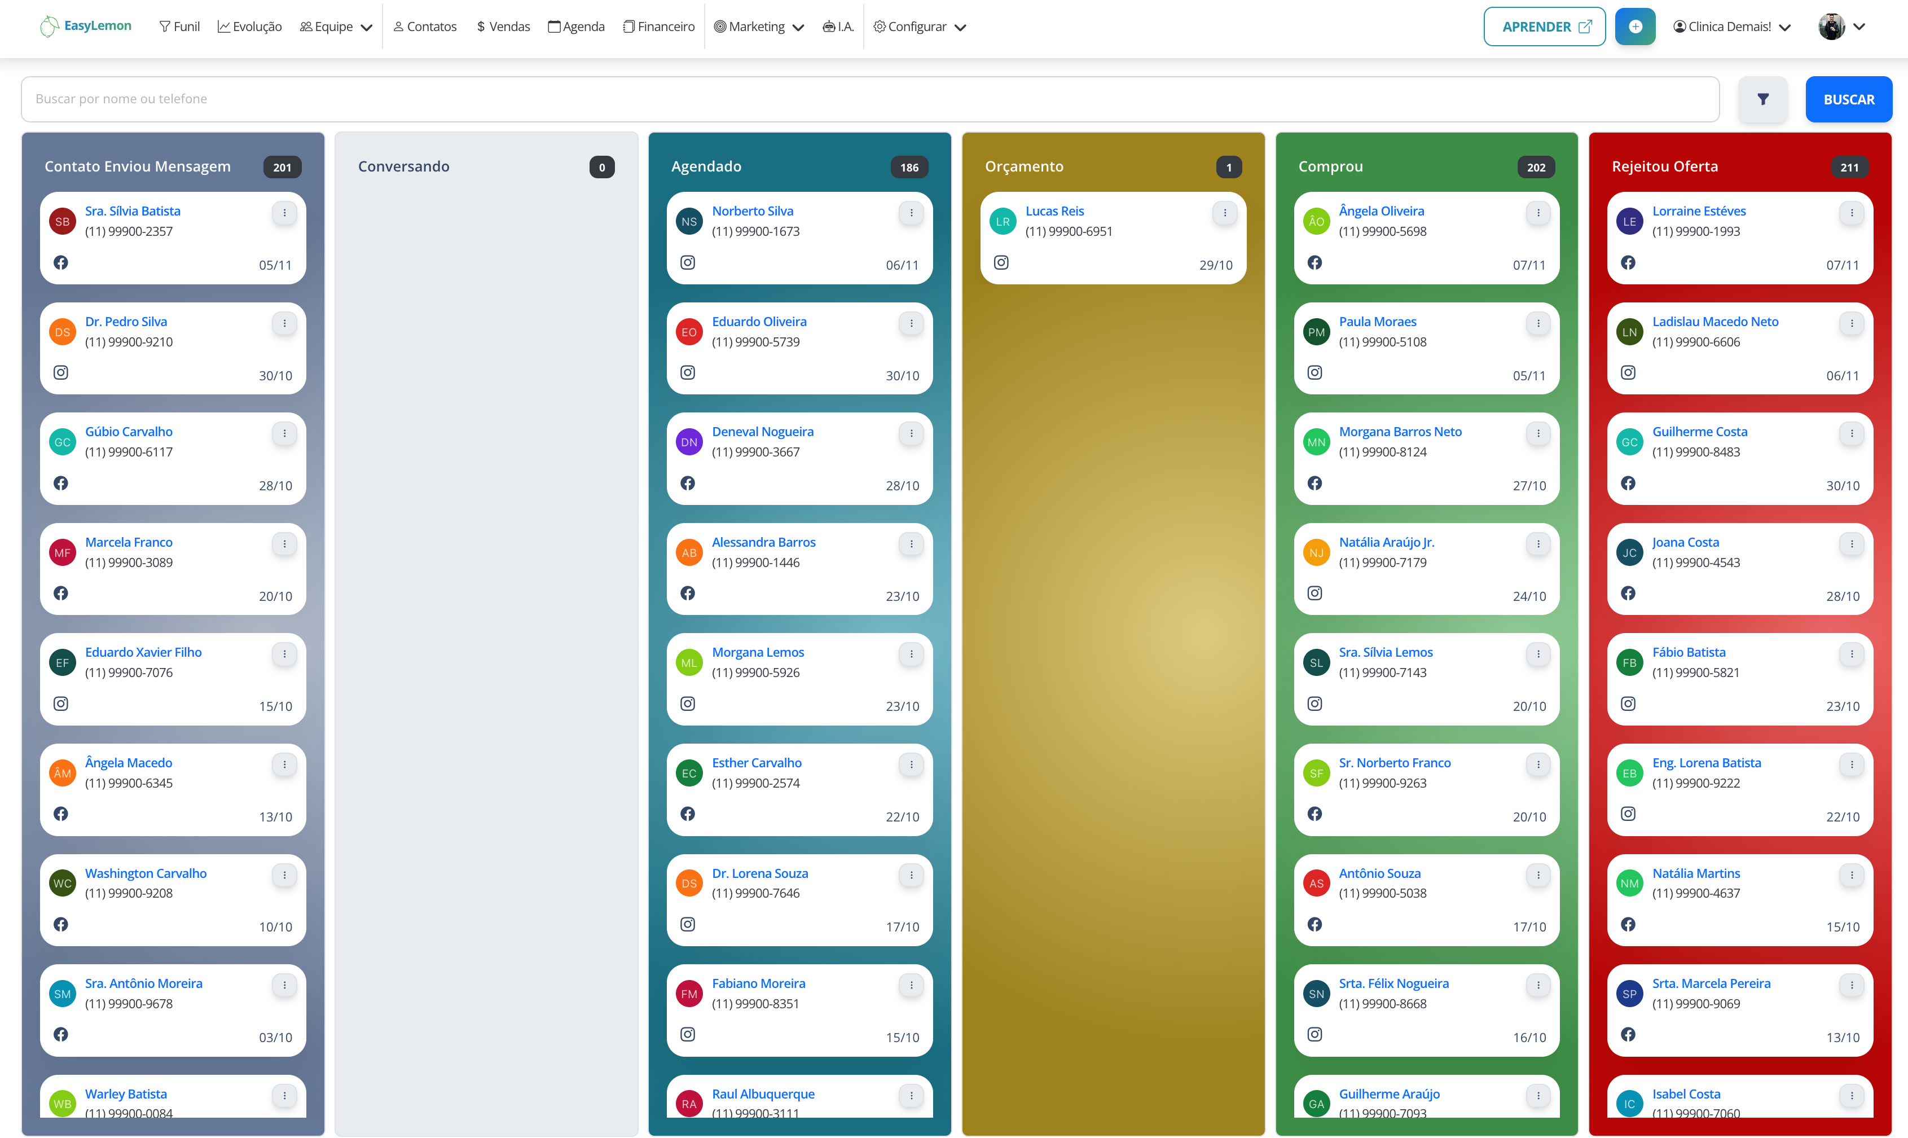
Task: Open the Financeiro menu item
Action: (x=658, y=27)
